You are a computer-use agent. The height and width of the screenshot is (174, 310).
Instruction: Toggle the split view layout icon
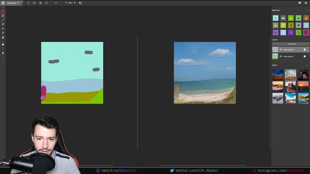(x=81, y=3)
